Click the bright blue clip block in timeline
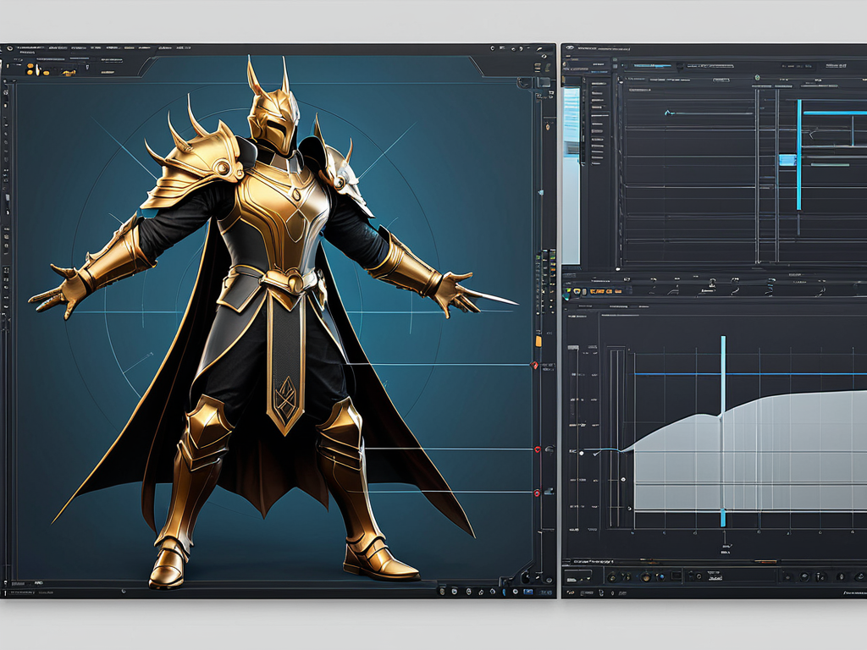867x650 pixels. click(787, 159)
